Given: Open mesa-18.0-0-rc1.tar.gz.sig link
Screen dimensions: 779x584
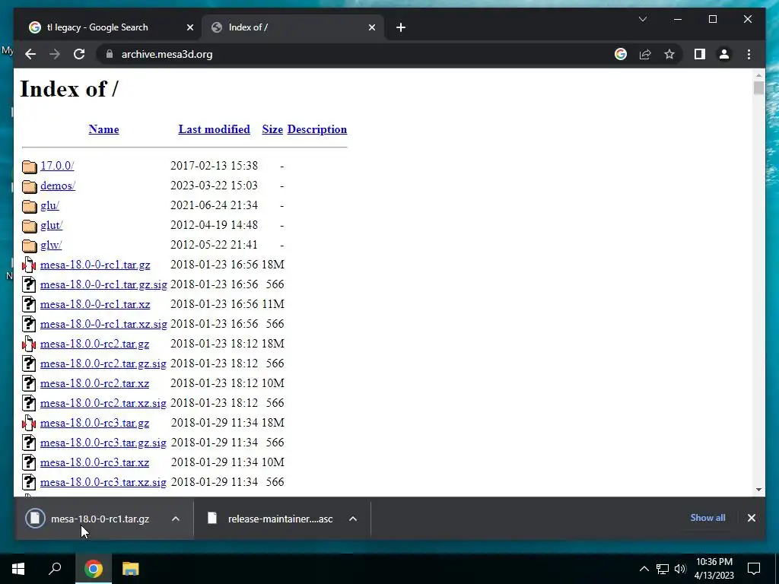Looking at the screenshot, I should click(x=103, y=284).
